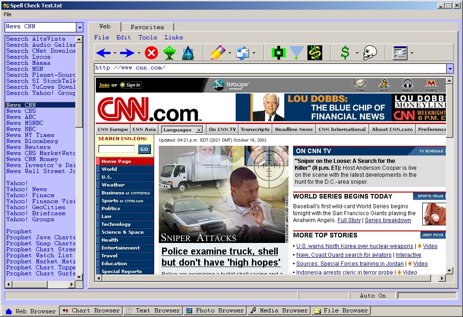Open the layout icon dropdown arrow
463x317 pixels.
(x=412, y=53)
